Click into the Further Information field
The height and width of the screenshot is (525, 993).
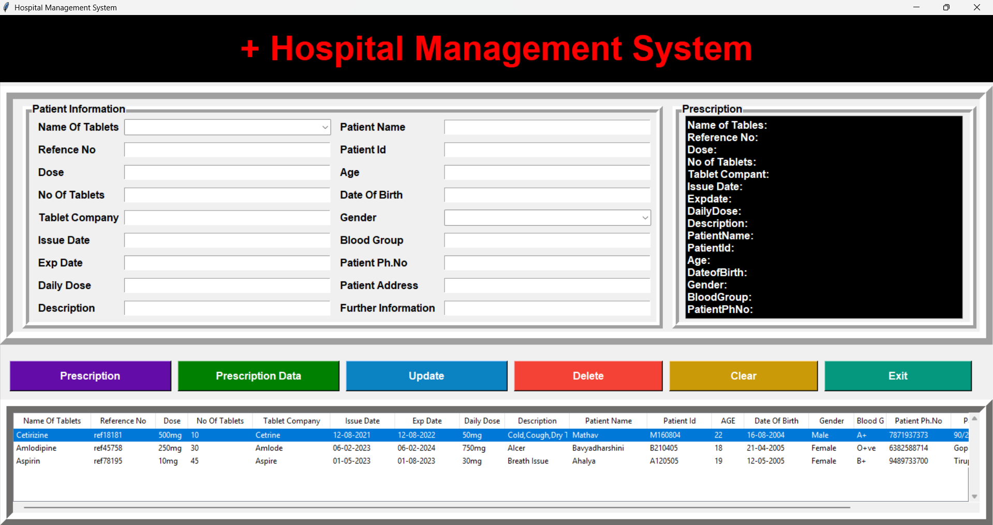pyautogui.click(x=547, y=308)
